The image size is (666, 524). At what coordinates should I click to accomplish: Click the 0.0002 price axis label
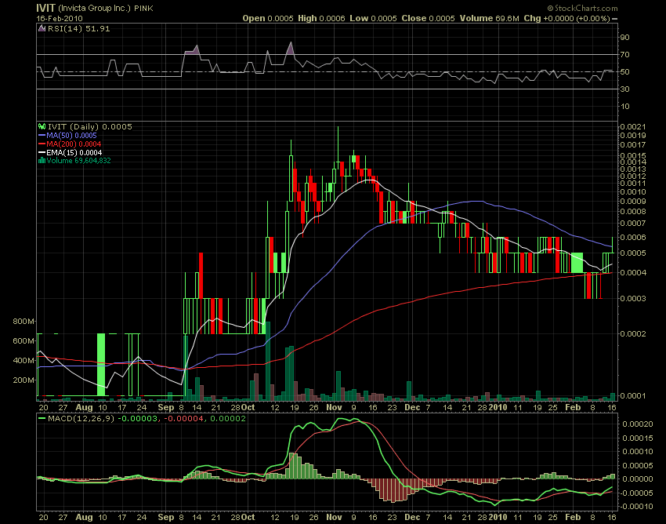coord(633,333)
